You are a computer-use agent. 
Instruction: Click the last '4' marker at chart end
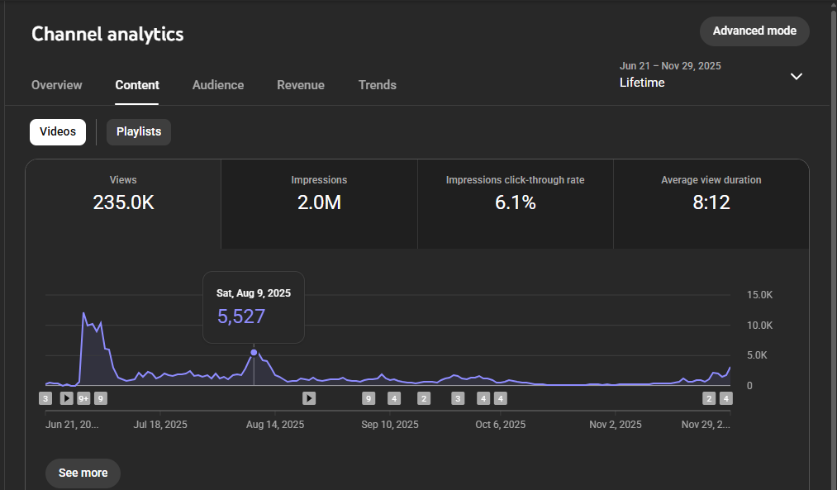point(726,398)
